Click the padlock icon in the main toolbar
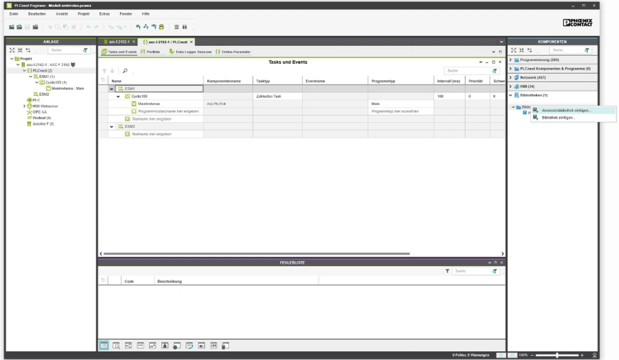 (162, 27)
